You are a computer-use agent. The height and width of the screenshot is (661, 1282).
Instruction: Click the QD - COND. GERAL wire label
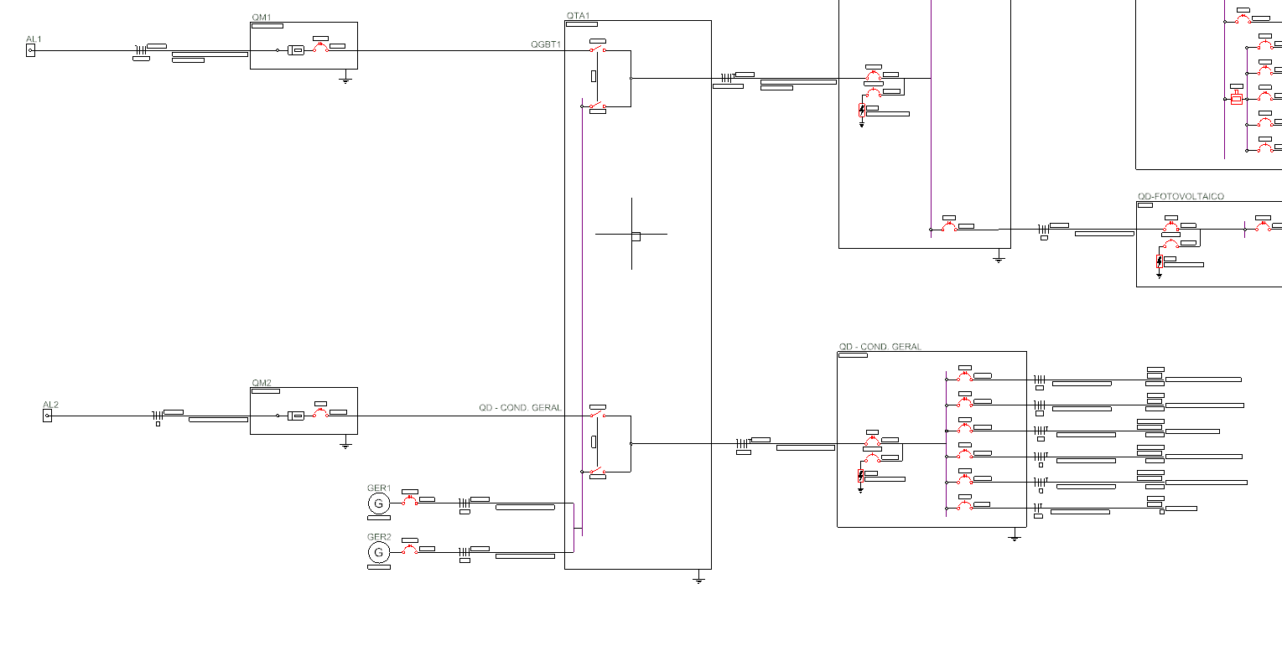point(520,410)
